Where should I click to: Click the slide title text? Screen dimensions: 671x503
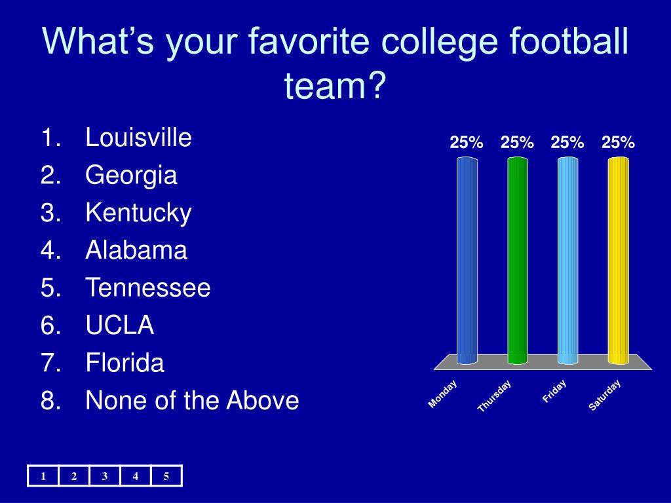tap(335, 62)
